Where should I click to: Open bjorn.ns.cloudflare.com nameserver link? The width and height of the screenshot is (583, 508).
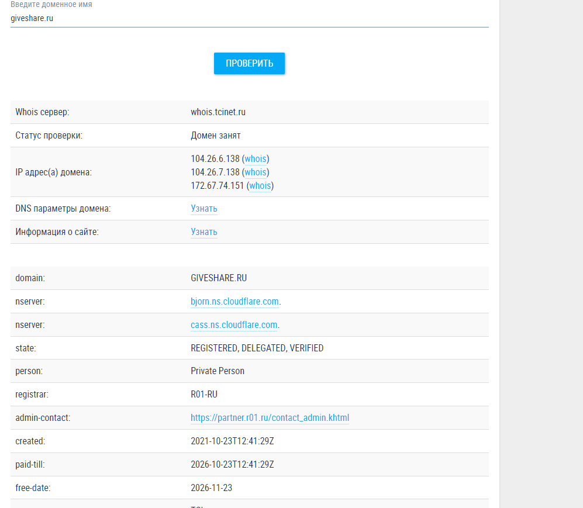coord(234,302)
